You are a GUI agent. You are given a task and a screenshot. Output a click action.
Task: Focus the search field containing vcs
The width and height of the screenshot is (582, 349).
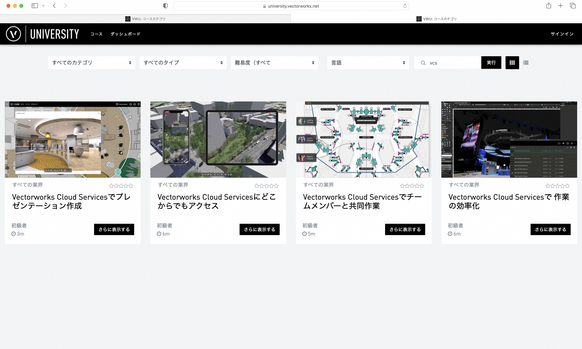[x=448, y=63]
